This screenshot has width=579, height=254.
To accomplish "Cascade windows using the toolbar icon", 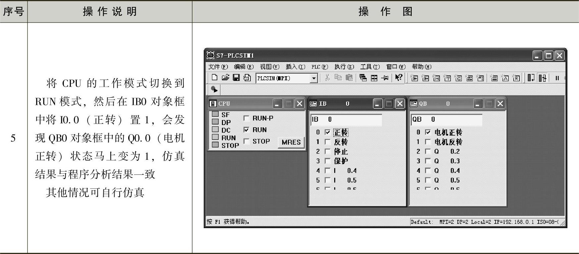I will (363, 78).
